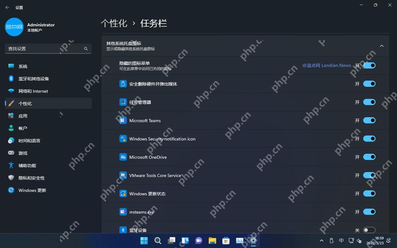Click the VMware Tools Core Service label
397x248 pixels.
click(155, 175)
